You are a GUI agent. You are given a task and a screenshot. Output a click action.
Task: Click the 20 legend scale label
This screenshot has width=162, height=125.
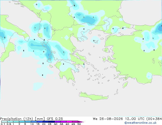[44, 124]
